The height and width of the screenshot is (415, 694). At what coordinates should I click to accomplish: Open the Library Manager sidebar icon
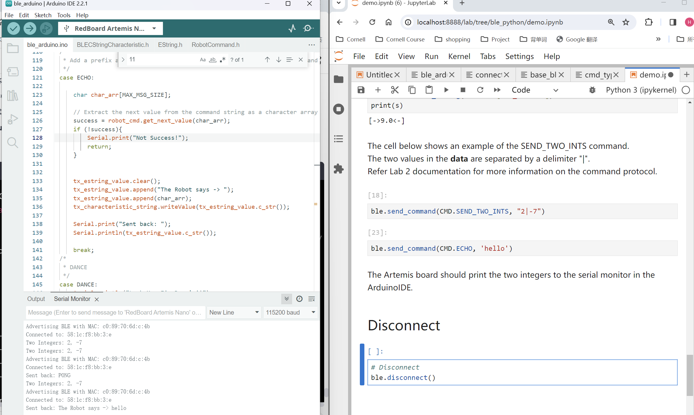point(13,96)
